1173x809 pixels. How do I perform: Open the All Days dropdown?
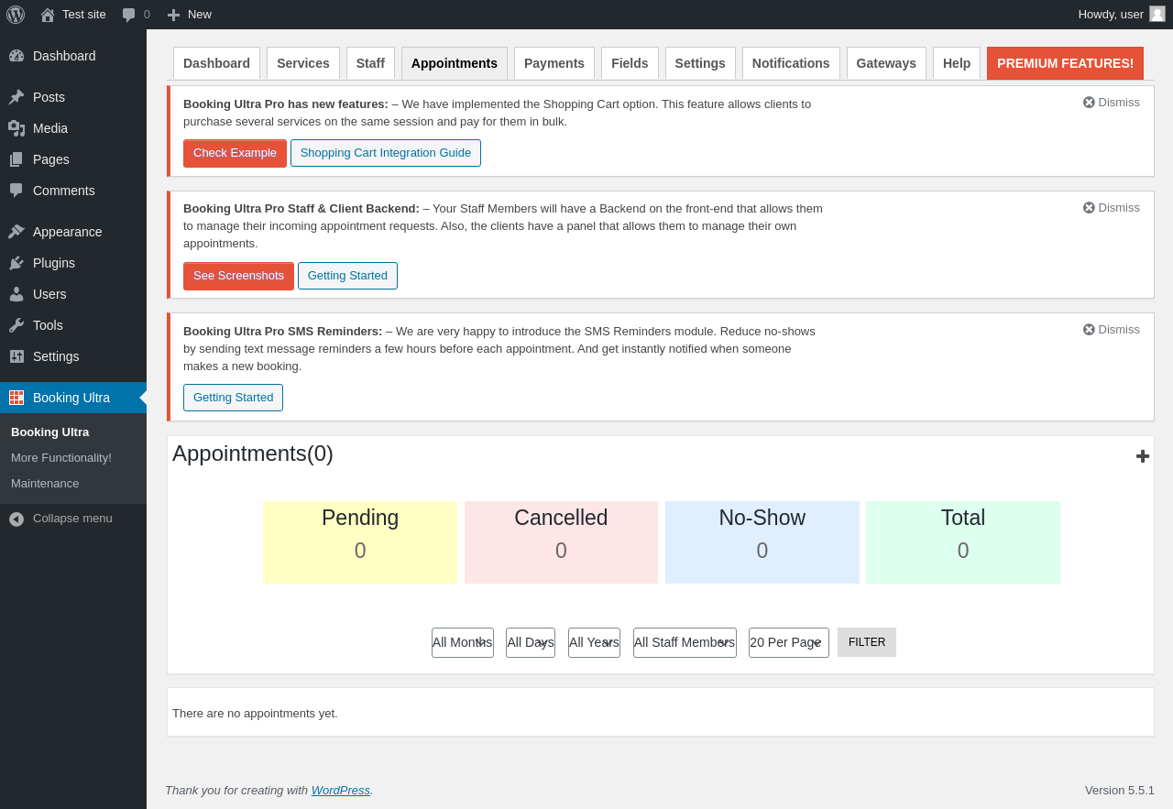pos(531,642)
